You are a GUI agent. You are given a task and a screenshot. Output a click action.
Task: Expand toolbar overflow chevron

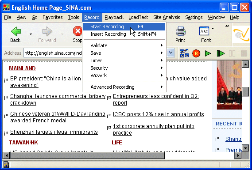[x=227, y=26]
